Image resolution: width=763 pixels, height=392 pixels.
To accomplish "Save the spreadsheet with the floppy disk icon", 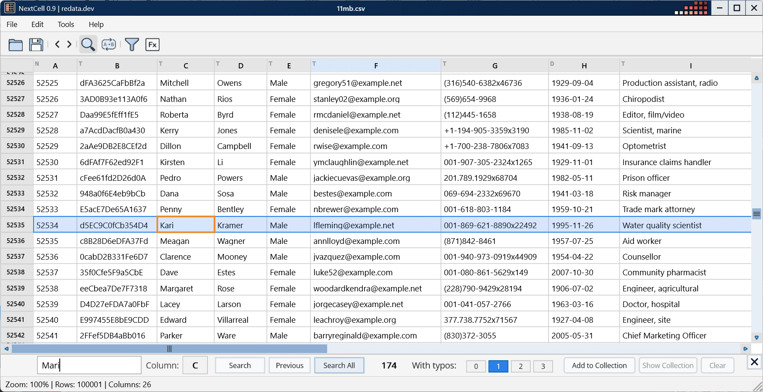I will coord(36,44).
